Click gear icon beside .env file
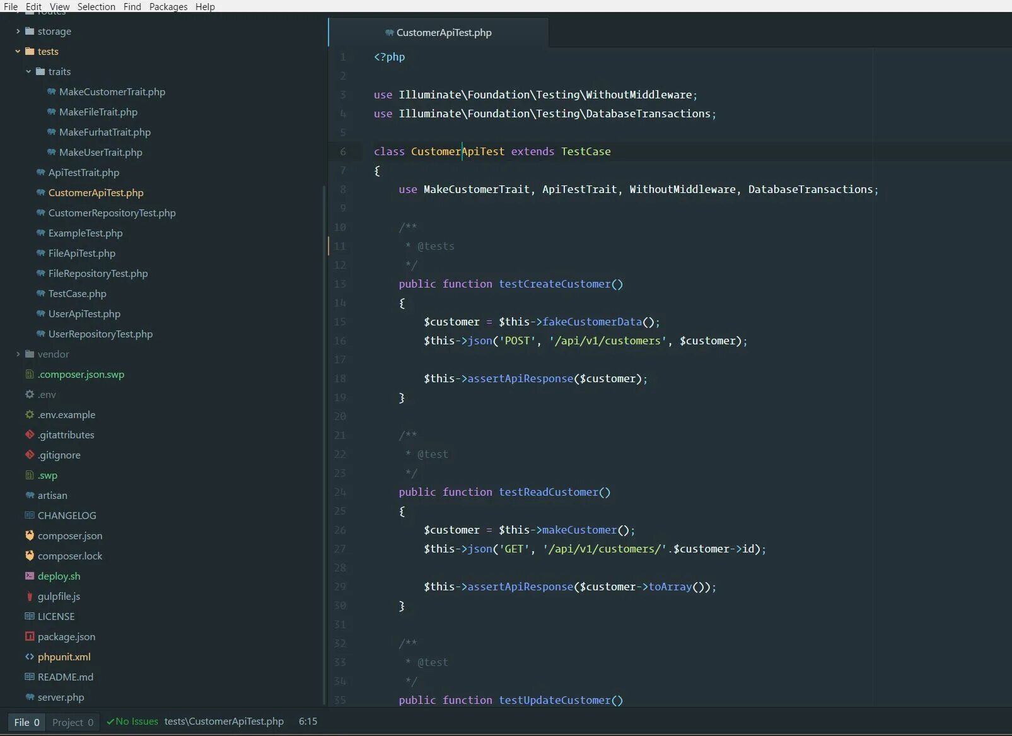Viewport: 1012px width, 736px height. click(30, 394)
